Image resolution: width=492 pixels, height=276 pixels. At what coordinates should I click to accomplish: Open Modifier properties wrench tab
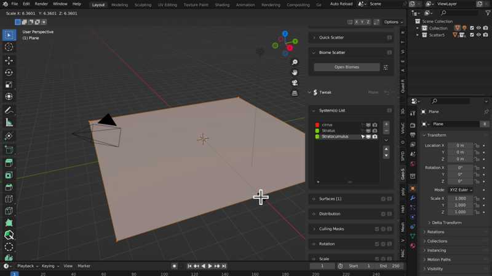pyautogui.click(x=413, y=198)
